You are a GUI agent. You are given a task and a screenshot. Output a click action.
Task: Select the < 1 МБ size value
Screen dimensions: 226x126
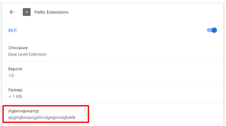pos(15,97)
